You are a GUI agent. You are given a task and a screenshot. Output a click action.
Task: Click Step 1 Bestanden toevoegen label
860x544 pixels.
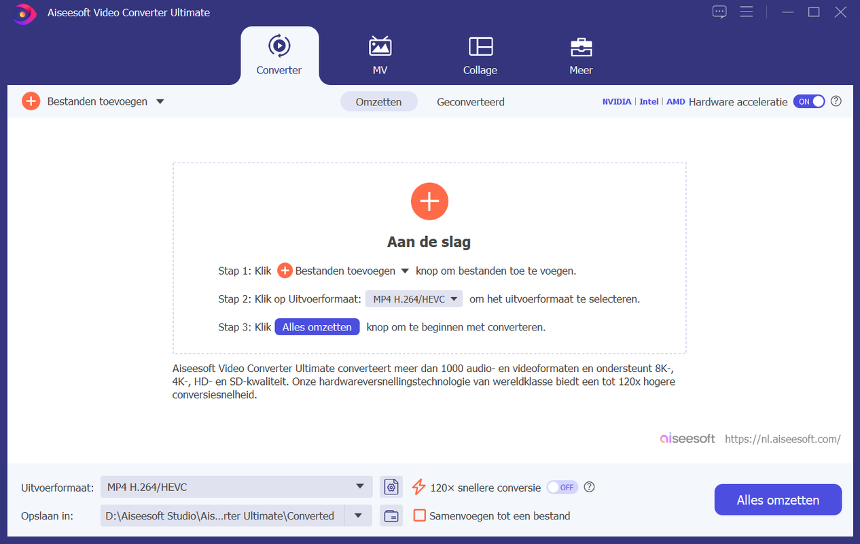[x=345, y=271]
